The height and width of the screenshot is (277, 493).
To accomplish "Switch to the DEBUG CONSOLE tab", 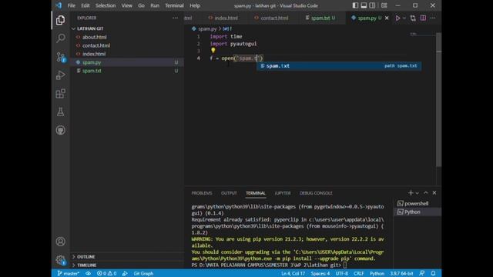I will coord(316,193).
